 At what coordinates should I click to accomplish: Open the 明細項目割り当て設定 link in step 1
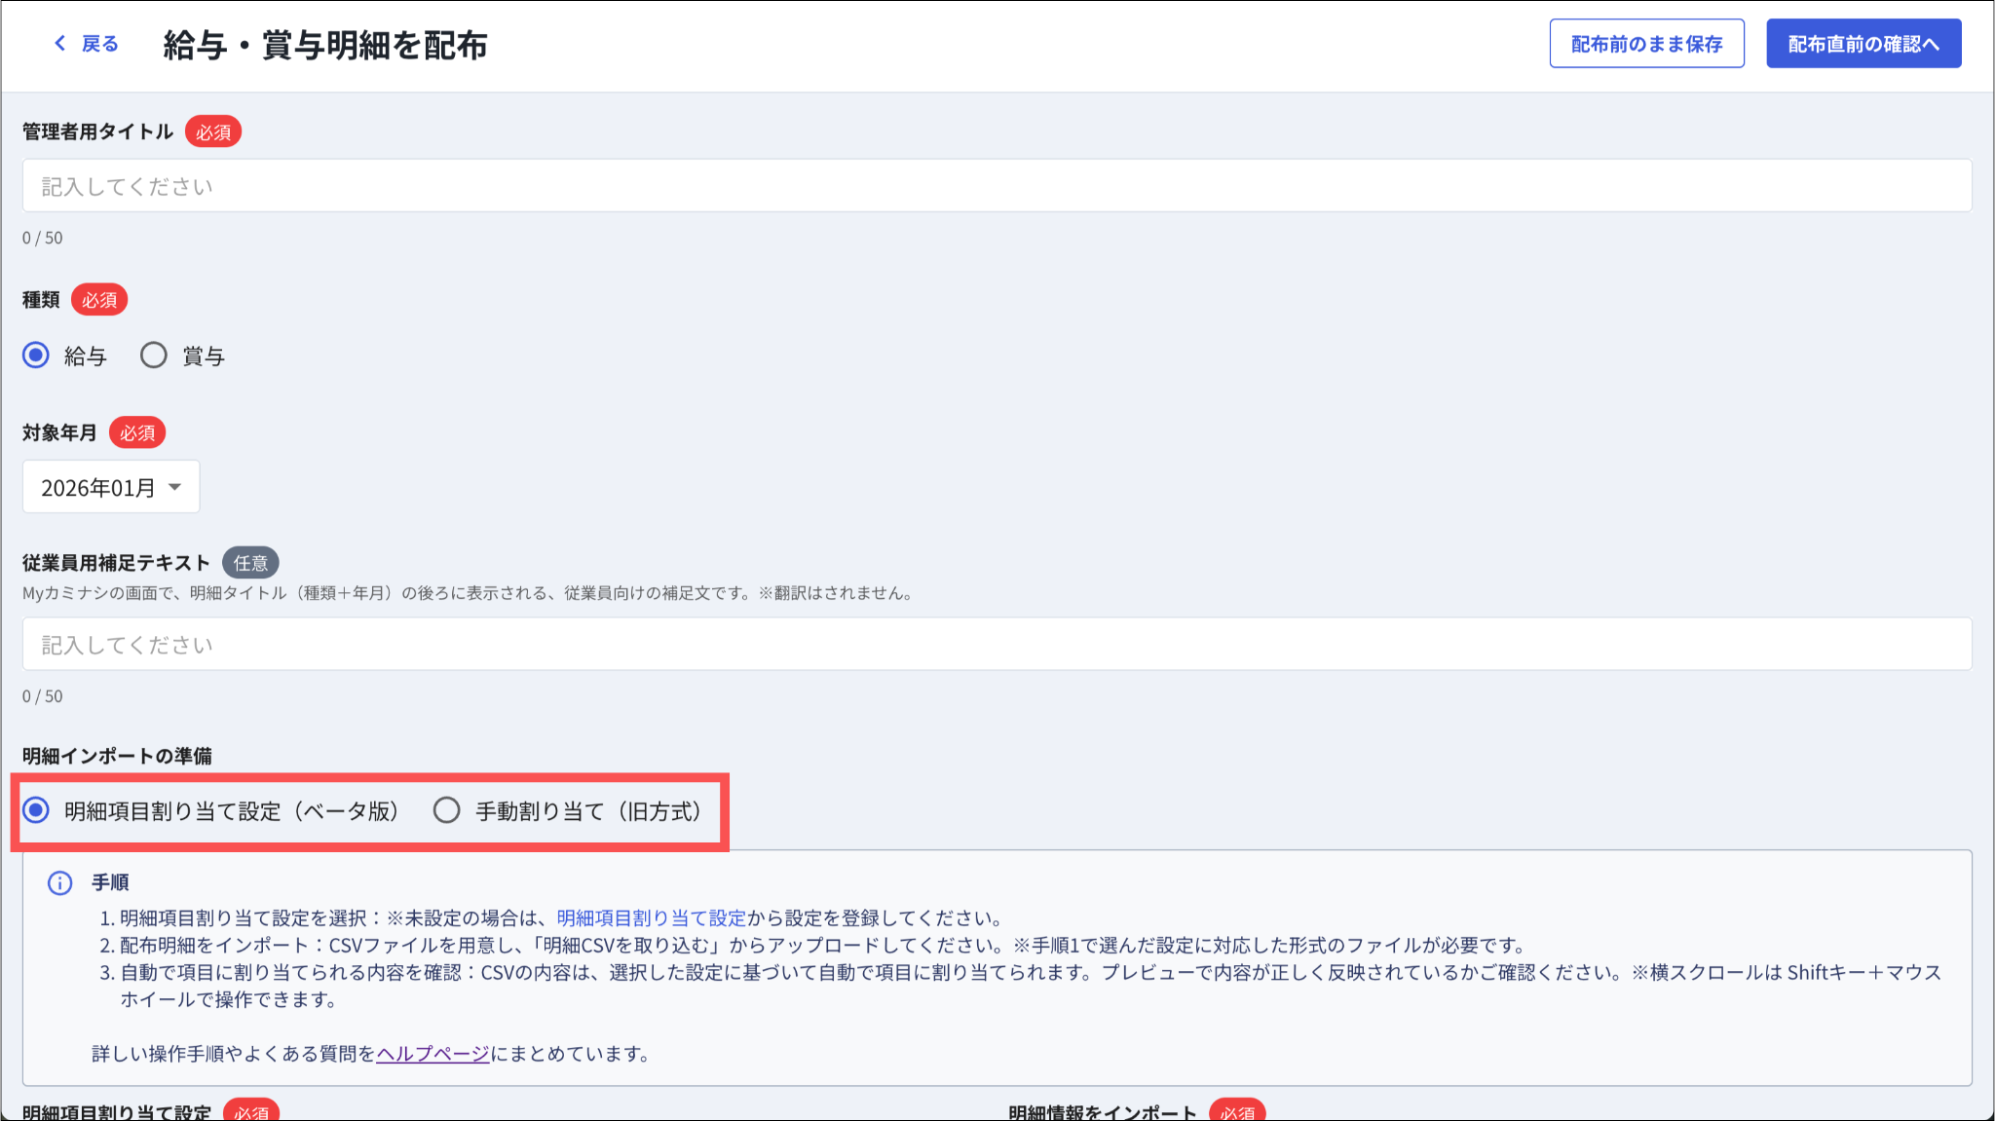[x=651, y=917]
